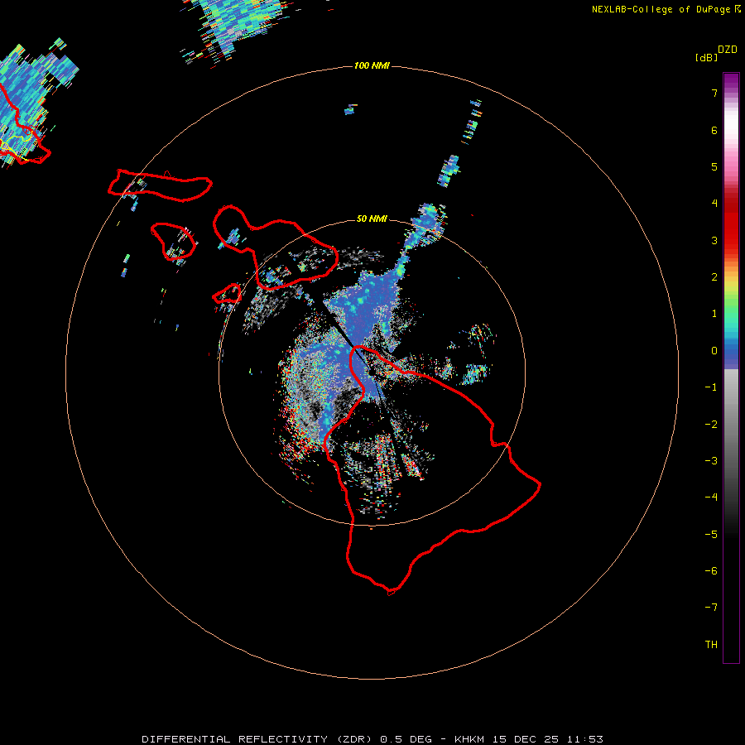The image size is (745, 745).
Task: Click the positive 7 value on the dB scale
Action: pos(714,93)
